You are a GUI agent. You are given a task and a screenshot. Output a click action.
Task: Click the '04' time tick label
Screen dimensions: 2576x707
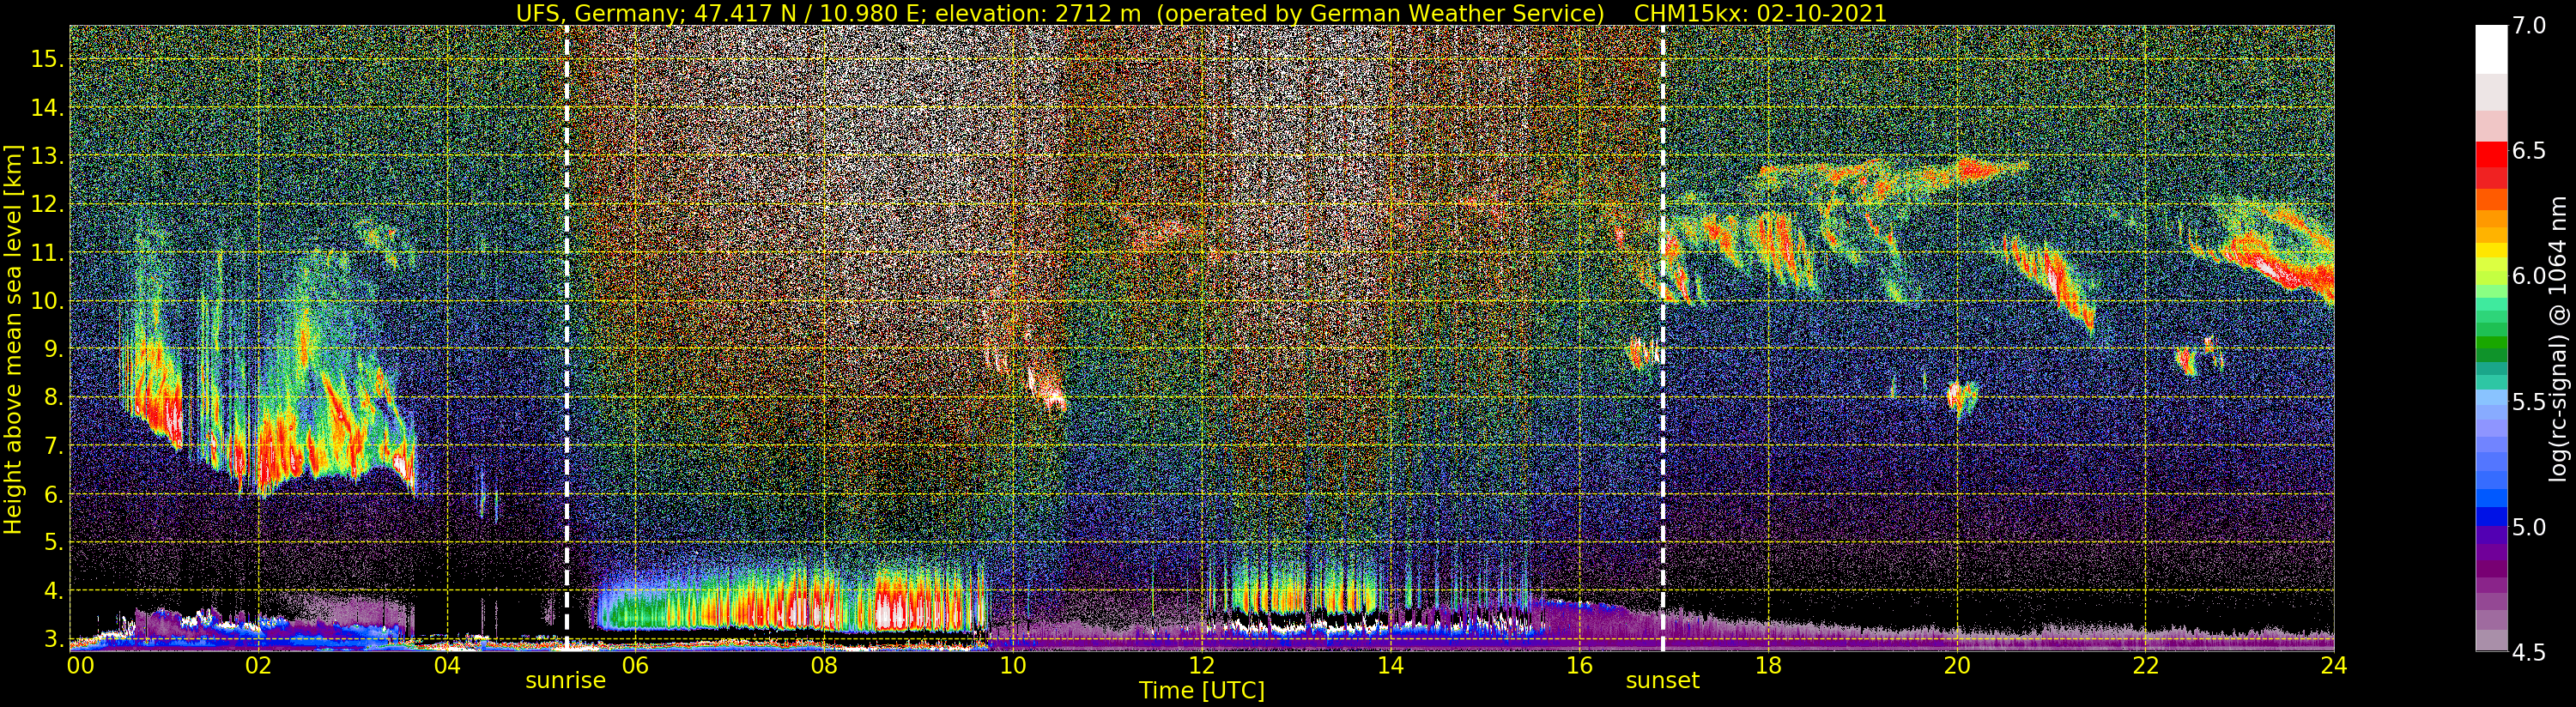pyautogui.click(x=447, y=665)
